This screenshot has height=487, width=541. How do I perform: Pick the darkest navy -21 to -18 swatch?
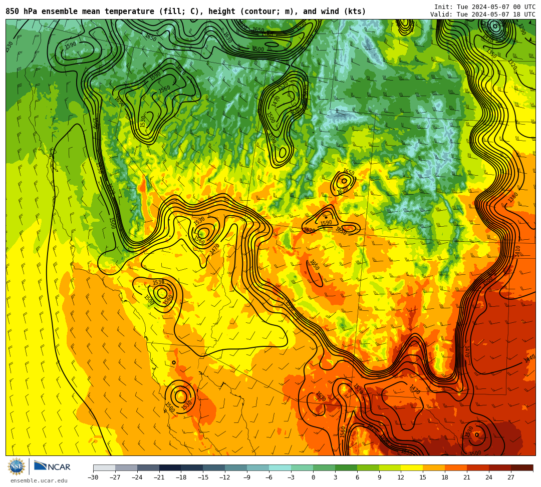tap(170, 467)
